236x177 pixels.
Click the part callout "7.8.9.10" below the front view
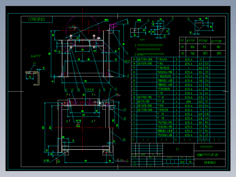(x=89, y=90)
